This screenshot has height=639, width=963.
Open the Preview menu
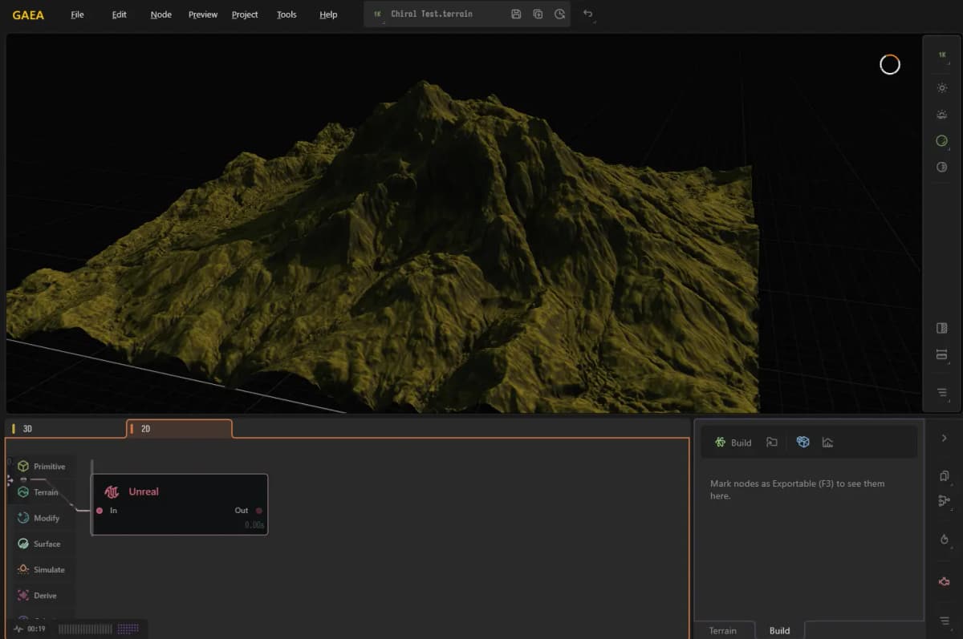(x=203, y=14)
